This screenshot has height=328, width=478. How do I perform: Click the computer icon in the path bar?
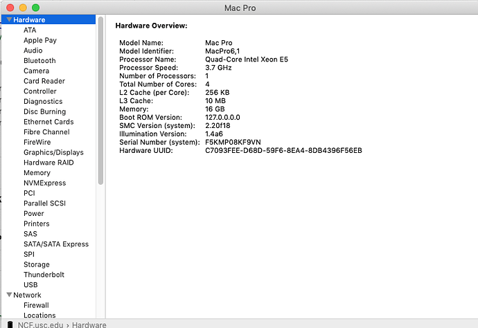pyautogui.click(x=9, y=324)
